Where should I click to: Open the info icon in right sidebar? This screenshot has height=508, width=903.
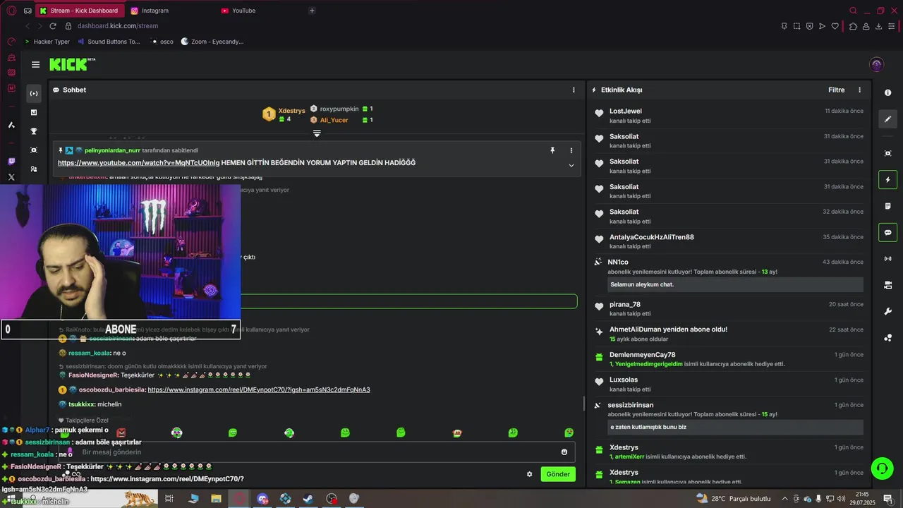pyautogui.click(x=887, y=93)
